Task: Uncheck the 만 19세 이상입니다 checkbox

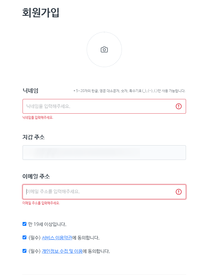Action: pyautogui.click(x=24, y=224)
